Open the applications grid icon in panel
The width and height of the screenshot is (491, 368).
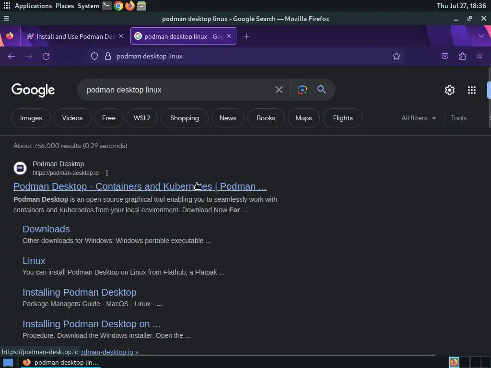[7, 6]
